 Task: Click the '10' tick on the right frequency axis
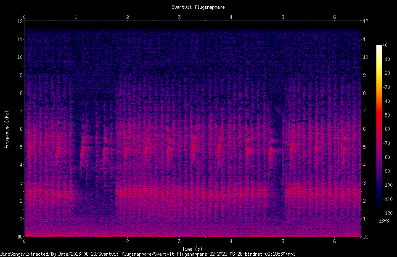click(365, 57)
